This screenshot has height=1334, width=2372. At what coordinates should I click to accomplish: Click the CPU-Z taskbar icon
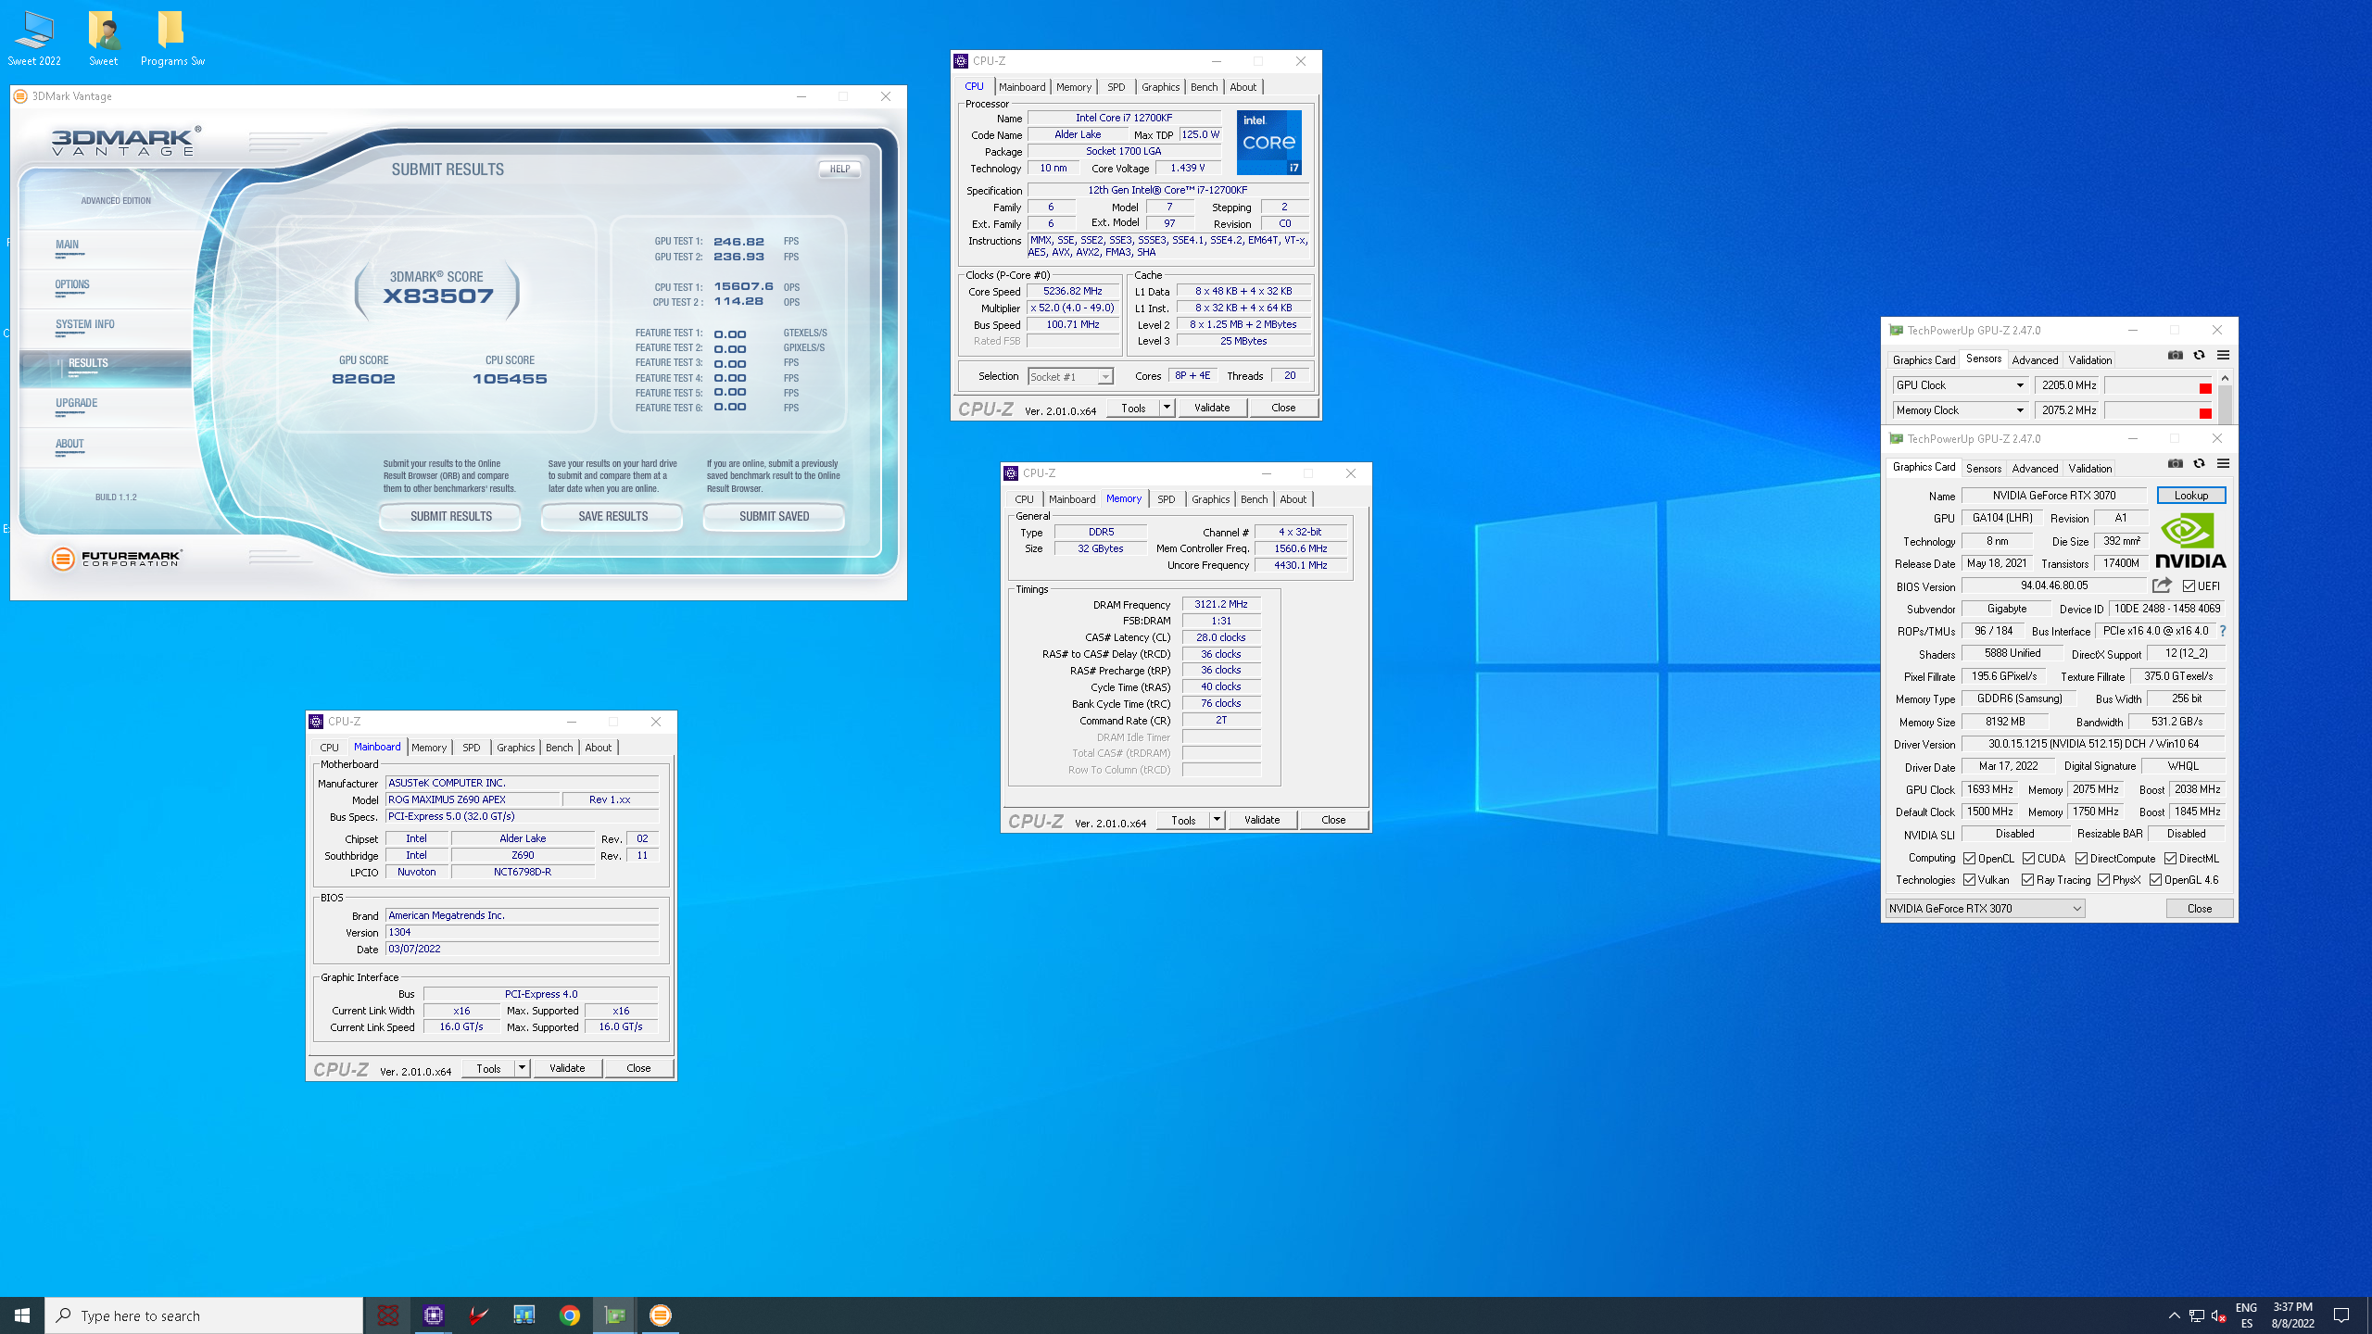click(434, 1315)
